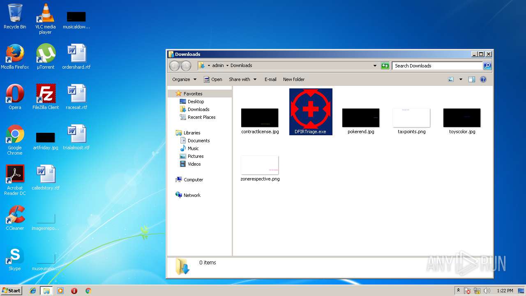
Task: Select taxpoints.png thumbnail
Action: (411, 121)
